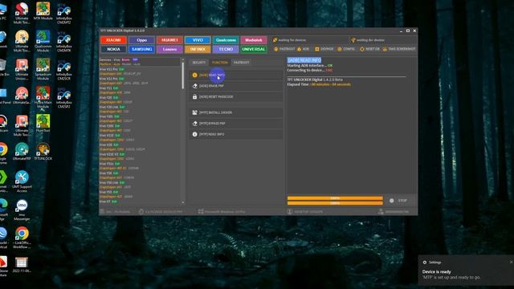Click the RESET DB toolbar icon

click(362, 49)
